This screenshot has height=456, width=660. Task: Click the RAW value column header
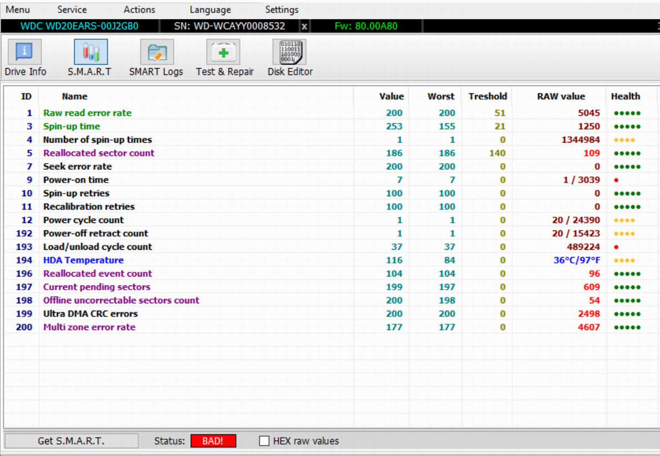pyautogui.click(x=561, y=96)
